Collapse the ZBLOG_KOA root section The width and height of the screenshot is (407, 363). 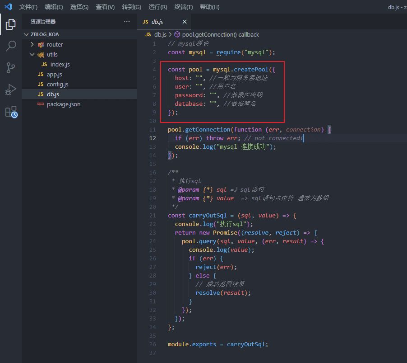[26, 34]
